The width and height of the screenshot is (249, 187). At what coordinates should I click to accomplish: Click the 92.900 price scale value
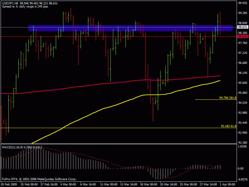[x=243, y=133]
